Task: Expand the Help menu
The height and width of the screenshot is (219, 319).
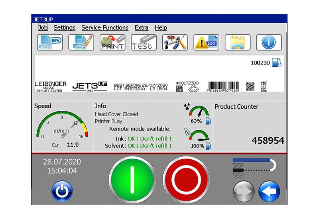Action: (161, 27)
